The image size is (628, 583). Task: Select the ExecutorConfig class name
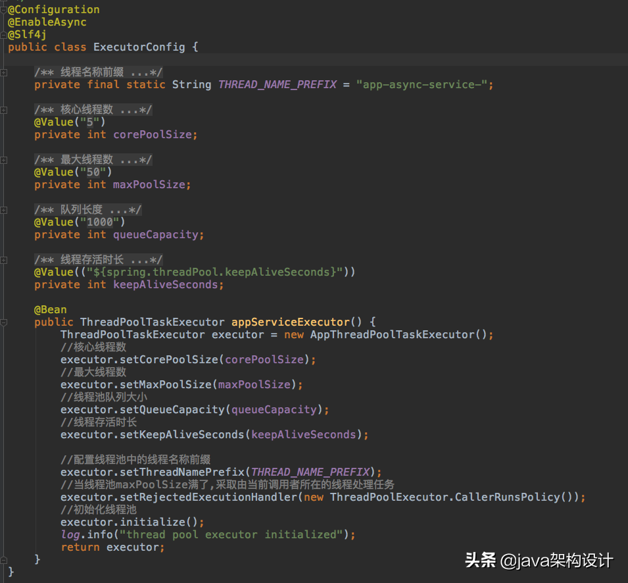pos(139,47)
